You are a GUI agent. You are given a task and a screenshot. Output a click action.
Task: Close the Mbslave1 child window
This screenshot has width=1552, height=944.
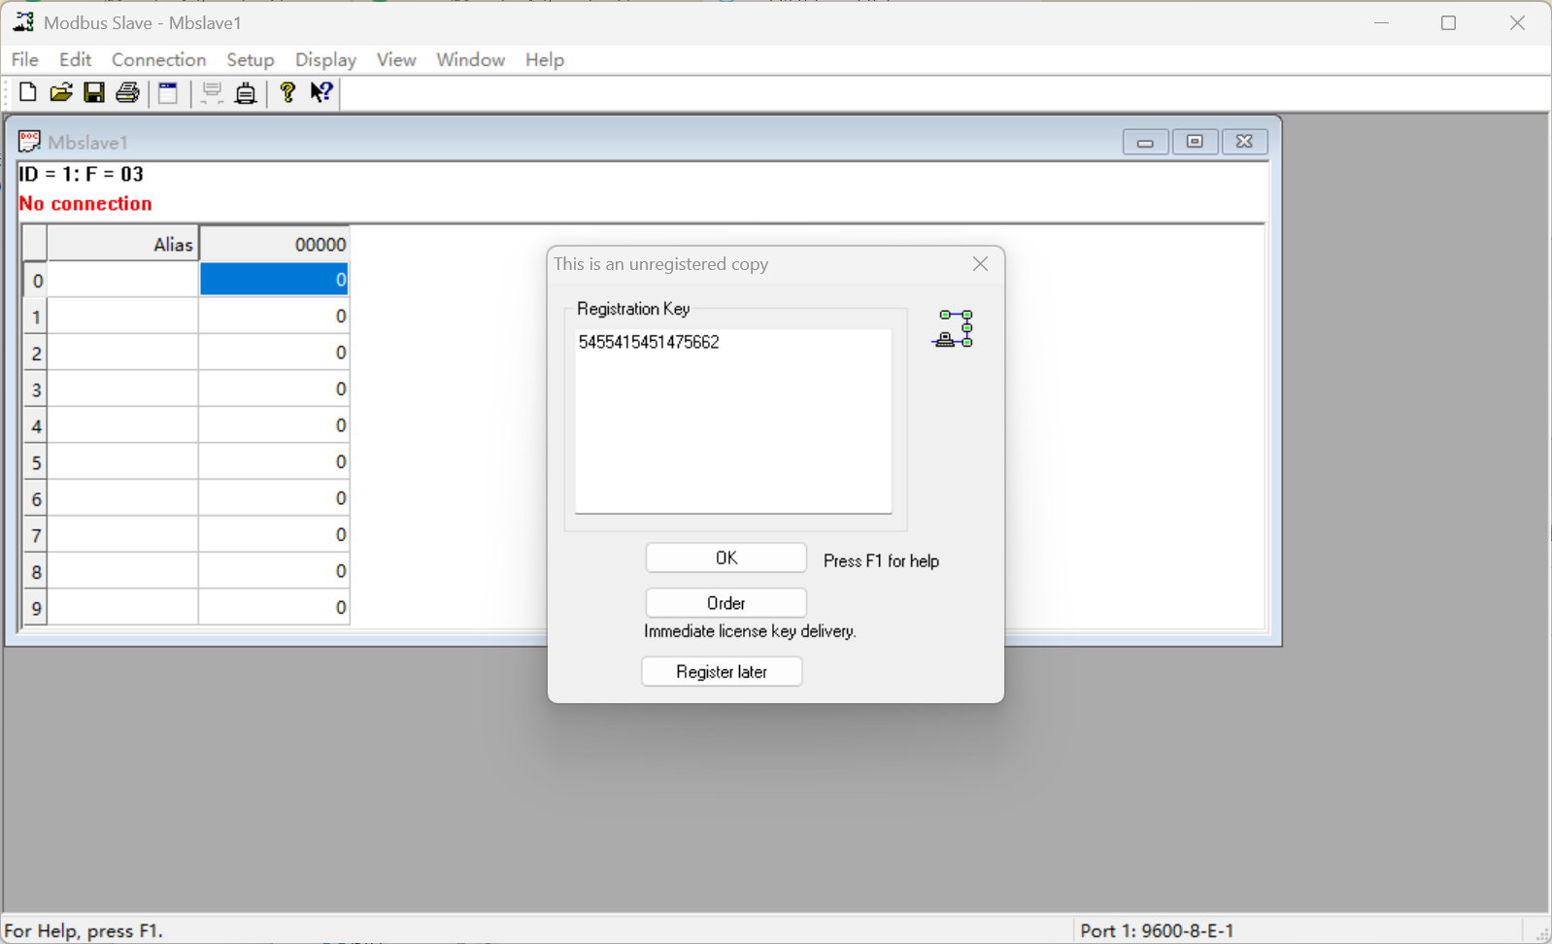pyautogui.click(x=1244, y=142)
